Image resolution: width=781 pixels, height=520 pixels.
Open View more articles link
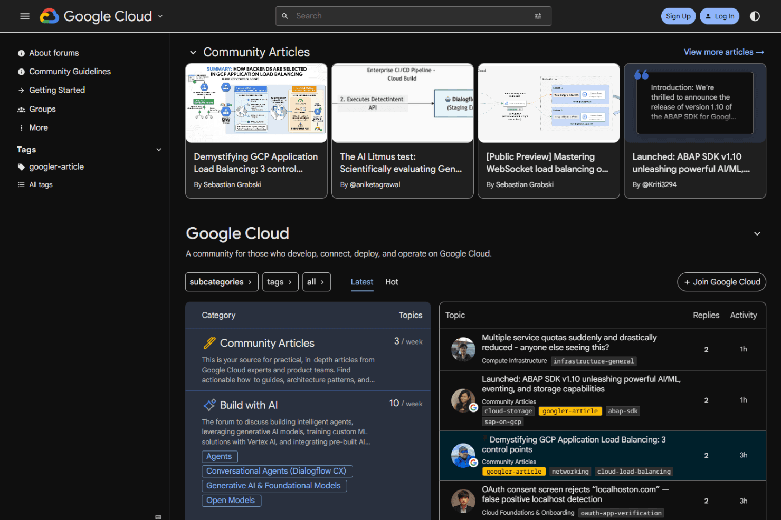click(724, 52)
